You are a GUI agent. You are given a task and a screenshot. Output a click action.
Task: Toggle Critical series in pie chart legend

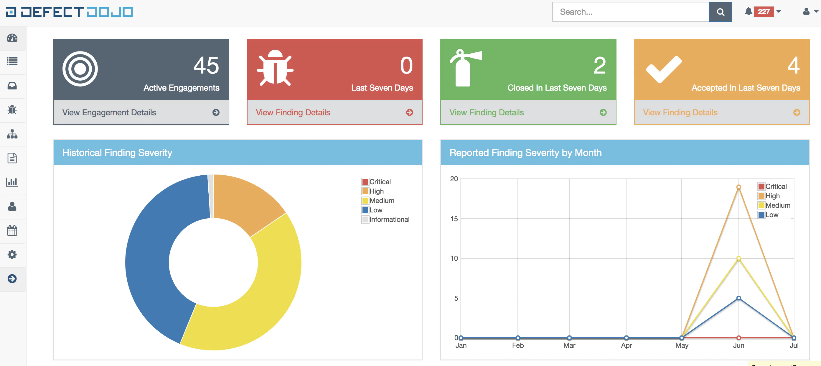[380, 182]
